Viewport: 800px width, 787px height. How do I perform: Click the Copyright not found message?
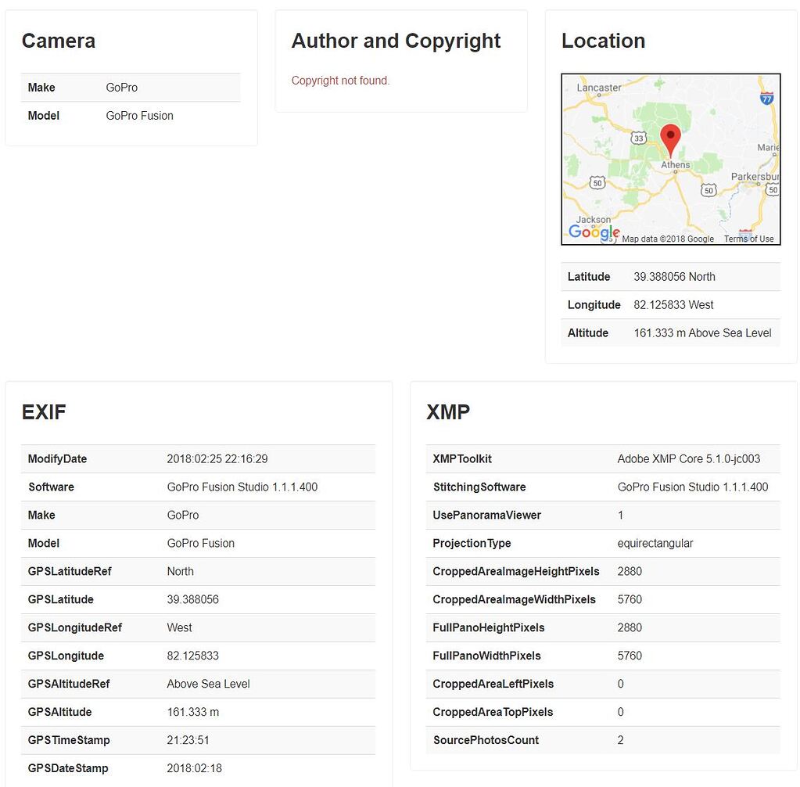click(339, 80)
